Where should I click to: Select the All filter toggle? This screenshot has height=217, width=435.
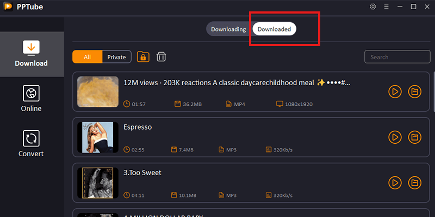[x=87, y=57]
